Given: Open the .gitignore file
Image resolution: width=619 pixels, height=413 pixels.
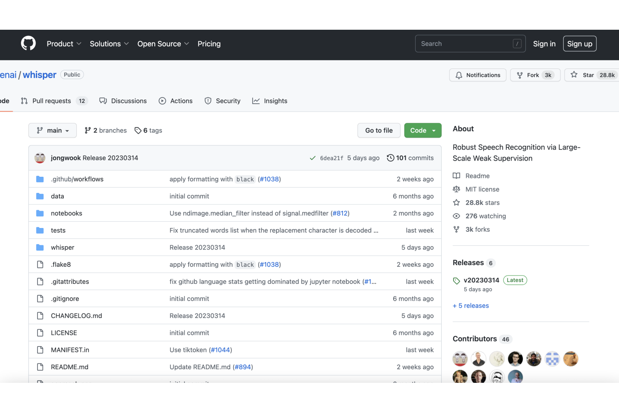Looking at the screenshot, I should pyautogui.click(x=65, y=299).
